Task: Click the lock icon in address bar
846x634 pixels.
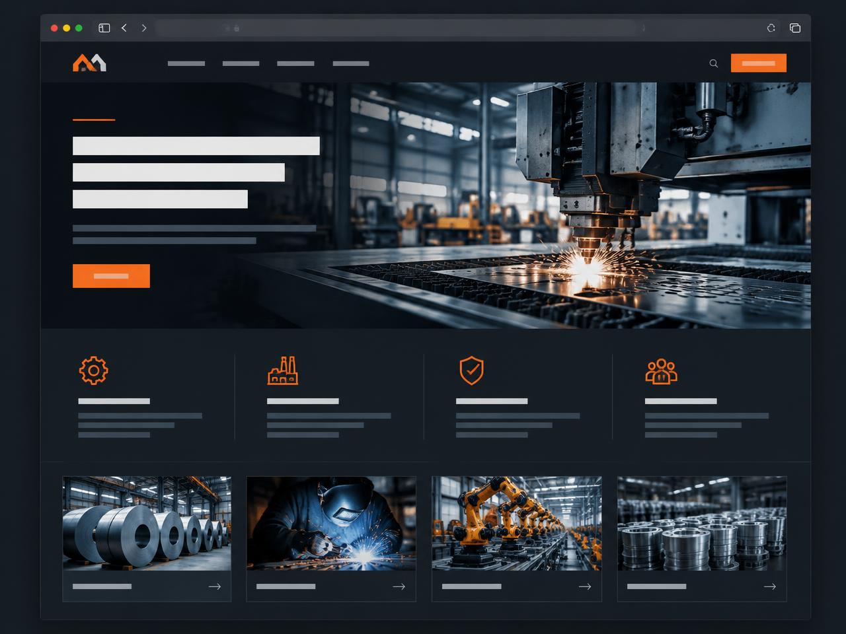Action: click(x=237, y=28)
